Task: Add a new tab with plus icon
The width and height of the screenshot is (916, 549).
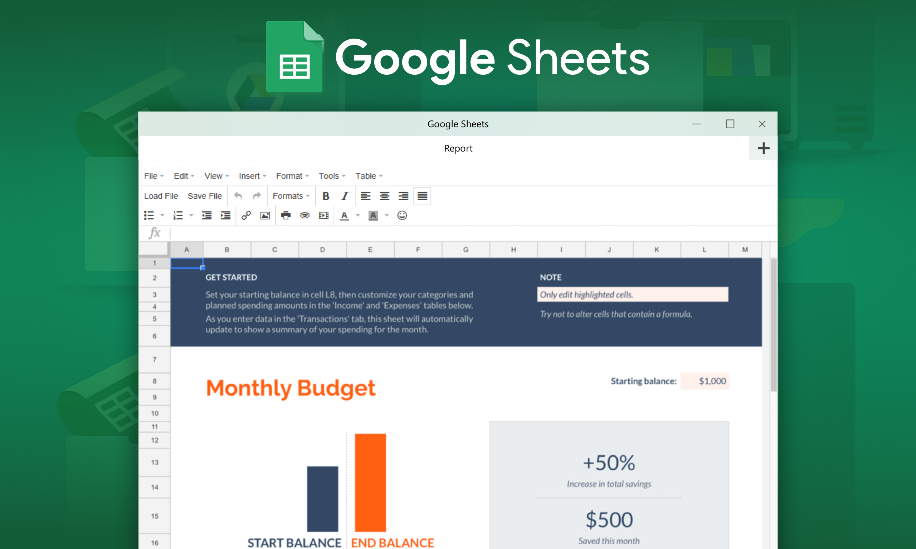Action: (763, 148)
